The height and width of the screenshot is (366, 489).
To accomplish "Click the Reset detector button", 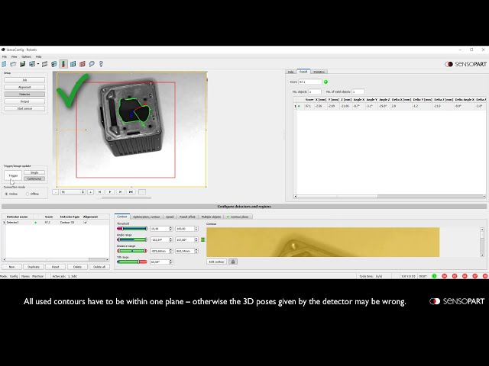I will pyautogui.click(x=56, y=267).
